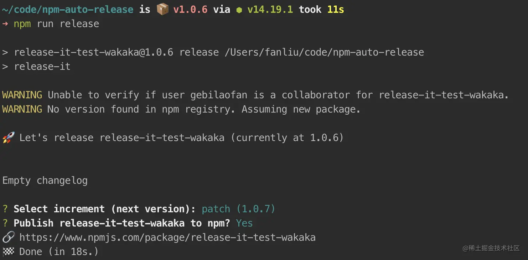Click the package box emoji icon
528x260 pixels.
point(162,9)
